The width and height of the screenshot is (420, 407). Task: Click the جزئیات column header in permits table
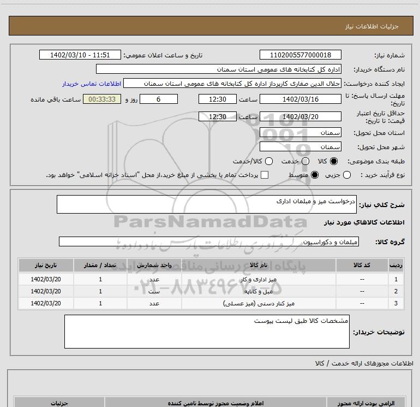59,403
